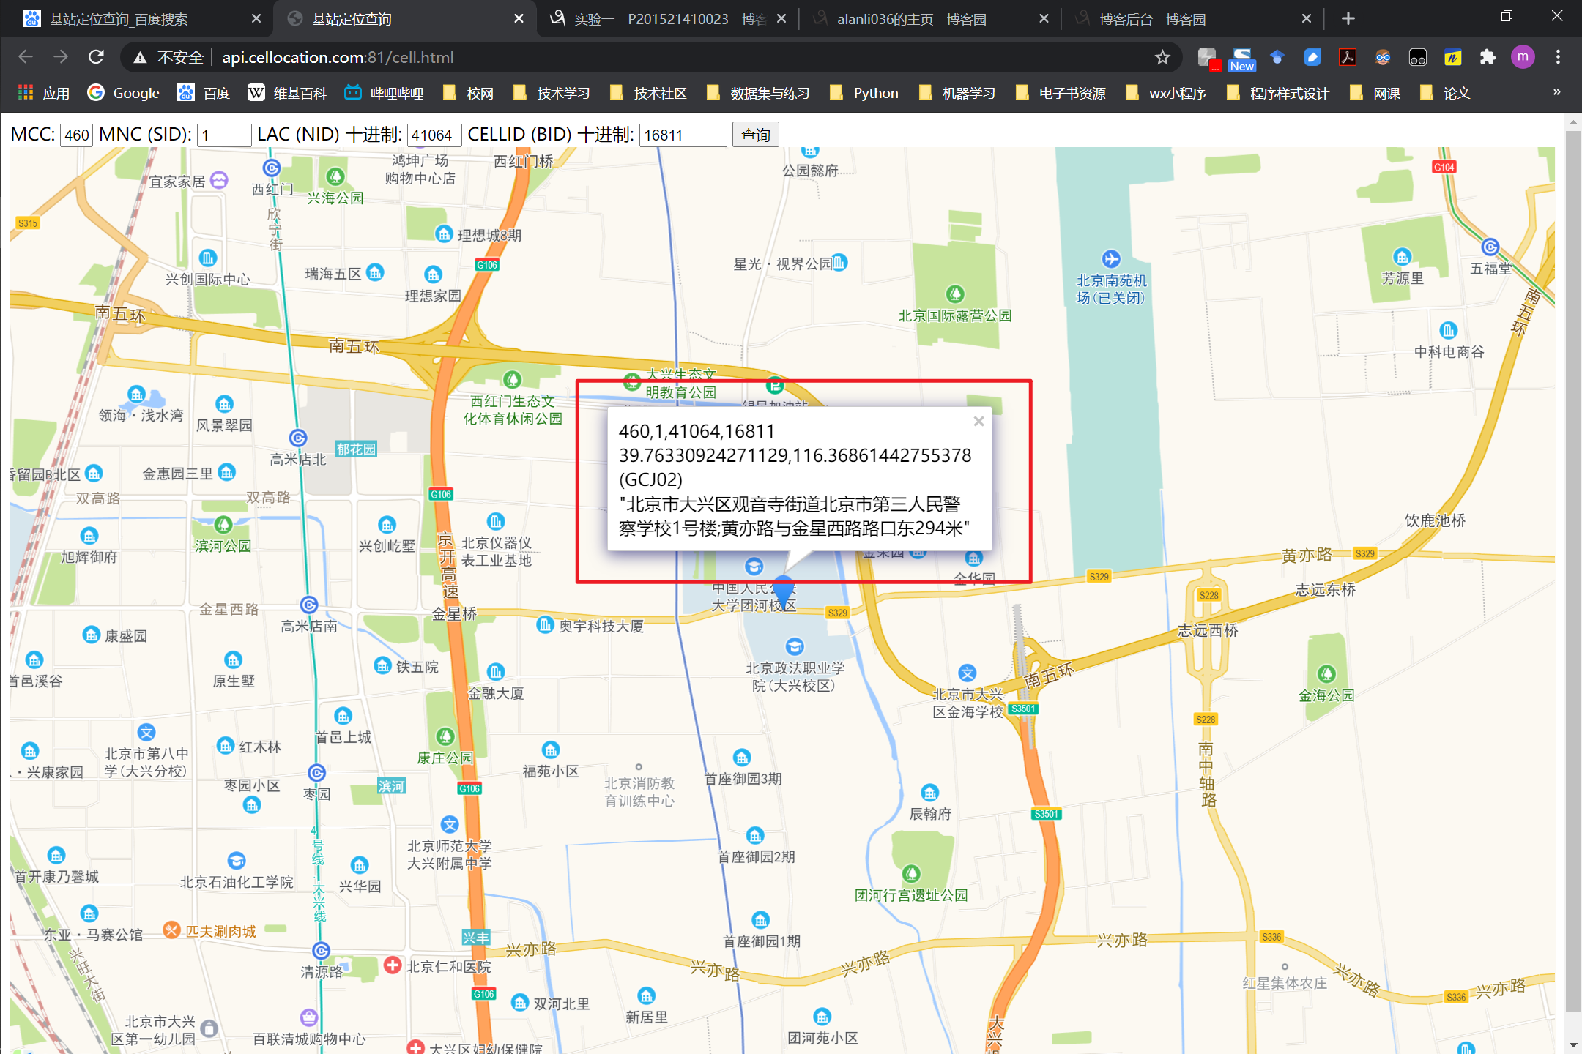Open the Extensions puzzle icon
This screenshot has height=1054, width=1582.
(x=1487, y=57)
